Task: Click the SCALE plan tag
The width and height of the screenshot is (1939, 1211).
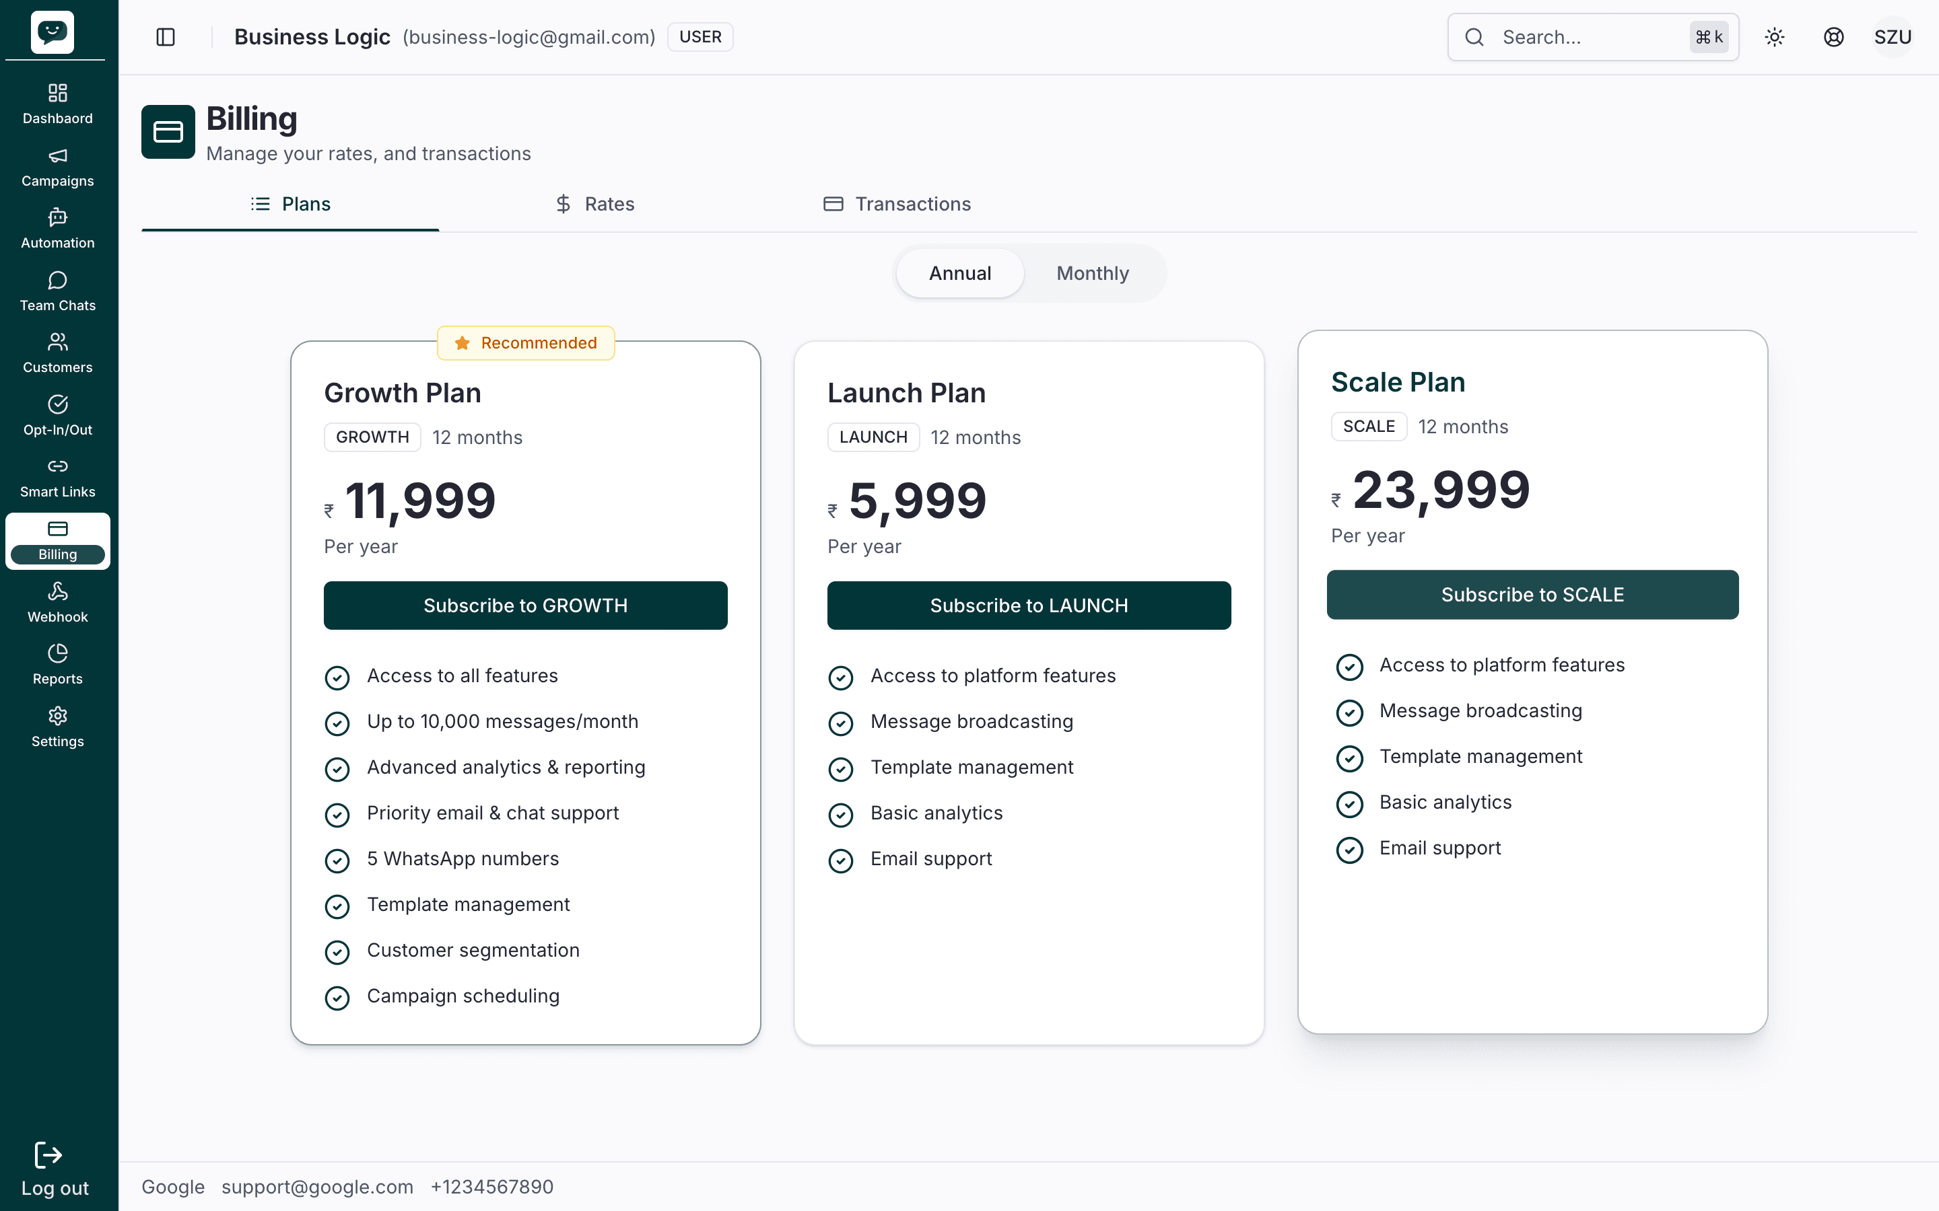Action: (x=1369, y=426)
